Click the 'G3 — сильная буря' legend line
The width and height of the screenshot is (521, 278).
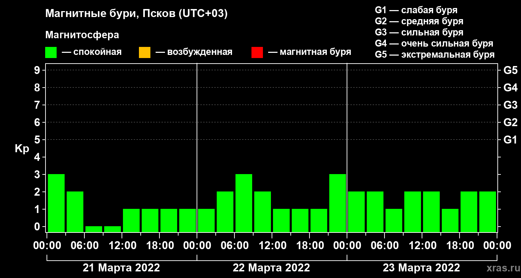(x=419, y=32)
